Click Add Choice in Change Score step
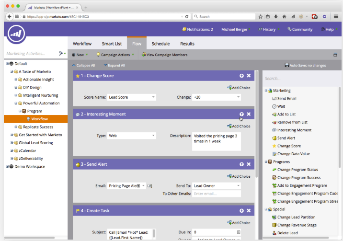The height and width of the screenshot is (241, 343). click(x=239, y=88)
